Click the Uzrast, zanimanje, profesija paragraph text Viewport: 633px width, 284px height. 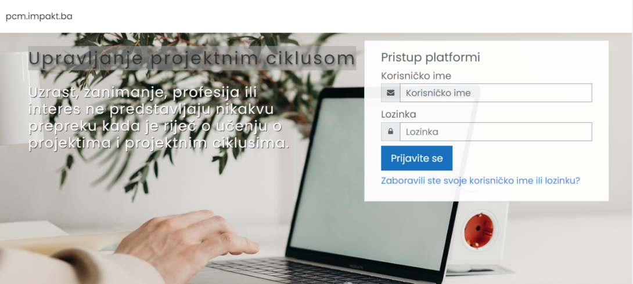[159, 118]
